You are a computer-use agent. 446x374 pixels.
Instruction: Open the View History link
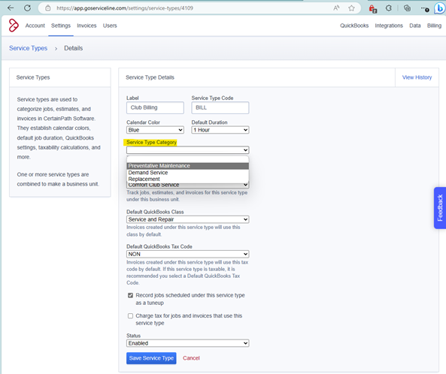(417, 77)
